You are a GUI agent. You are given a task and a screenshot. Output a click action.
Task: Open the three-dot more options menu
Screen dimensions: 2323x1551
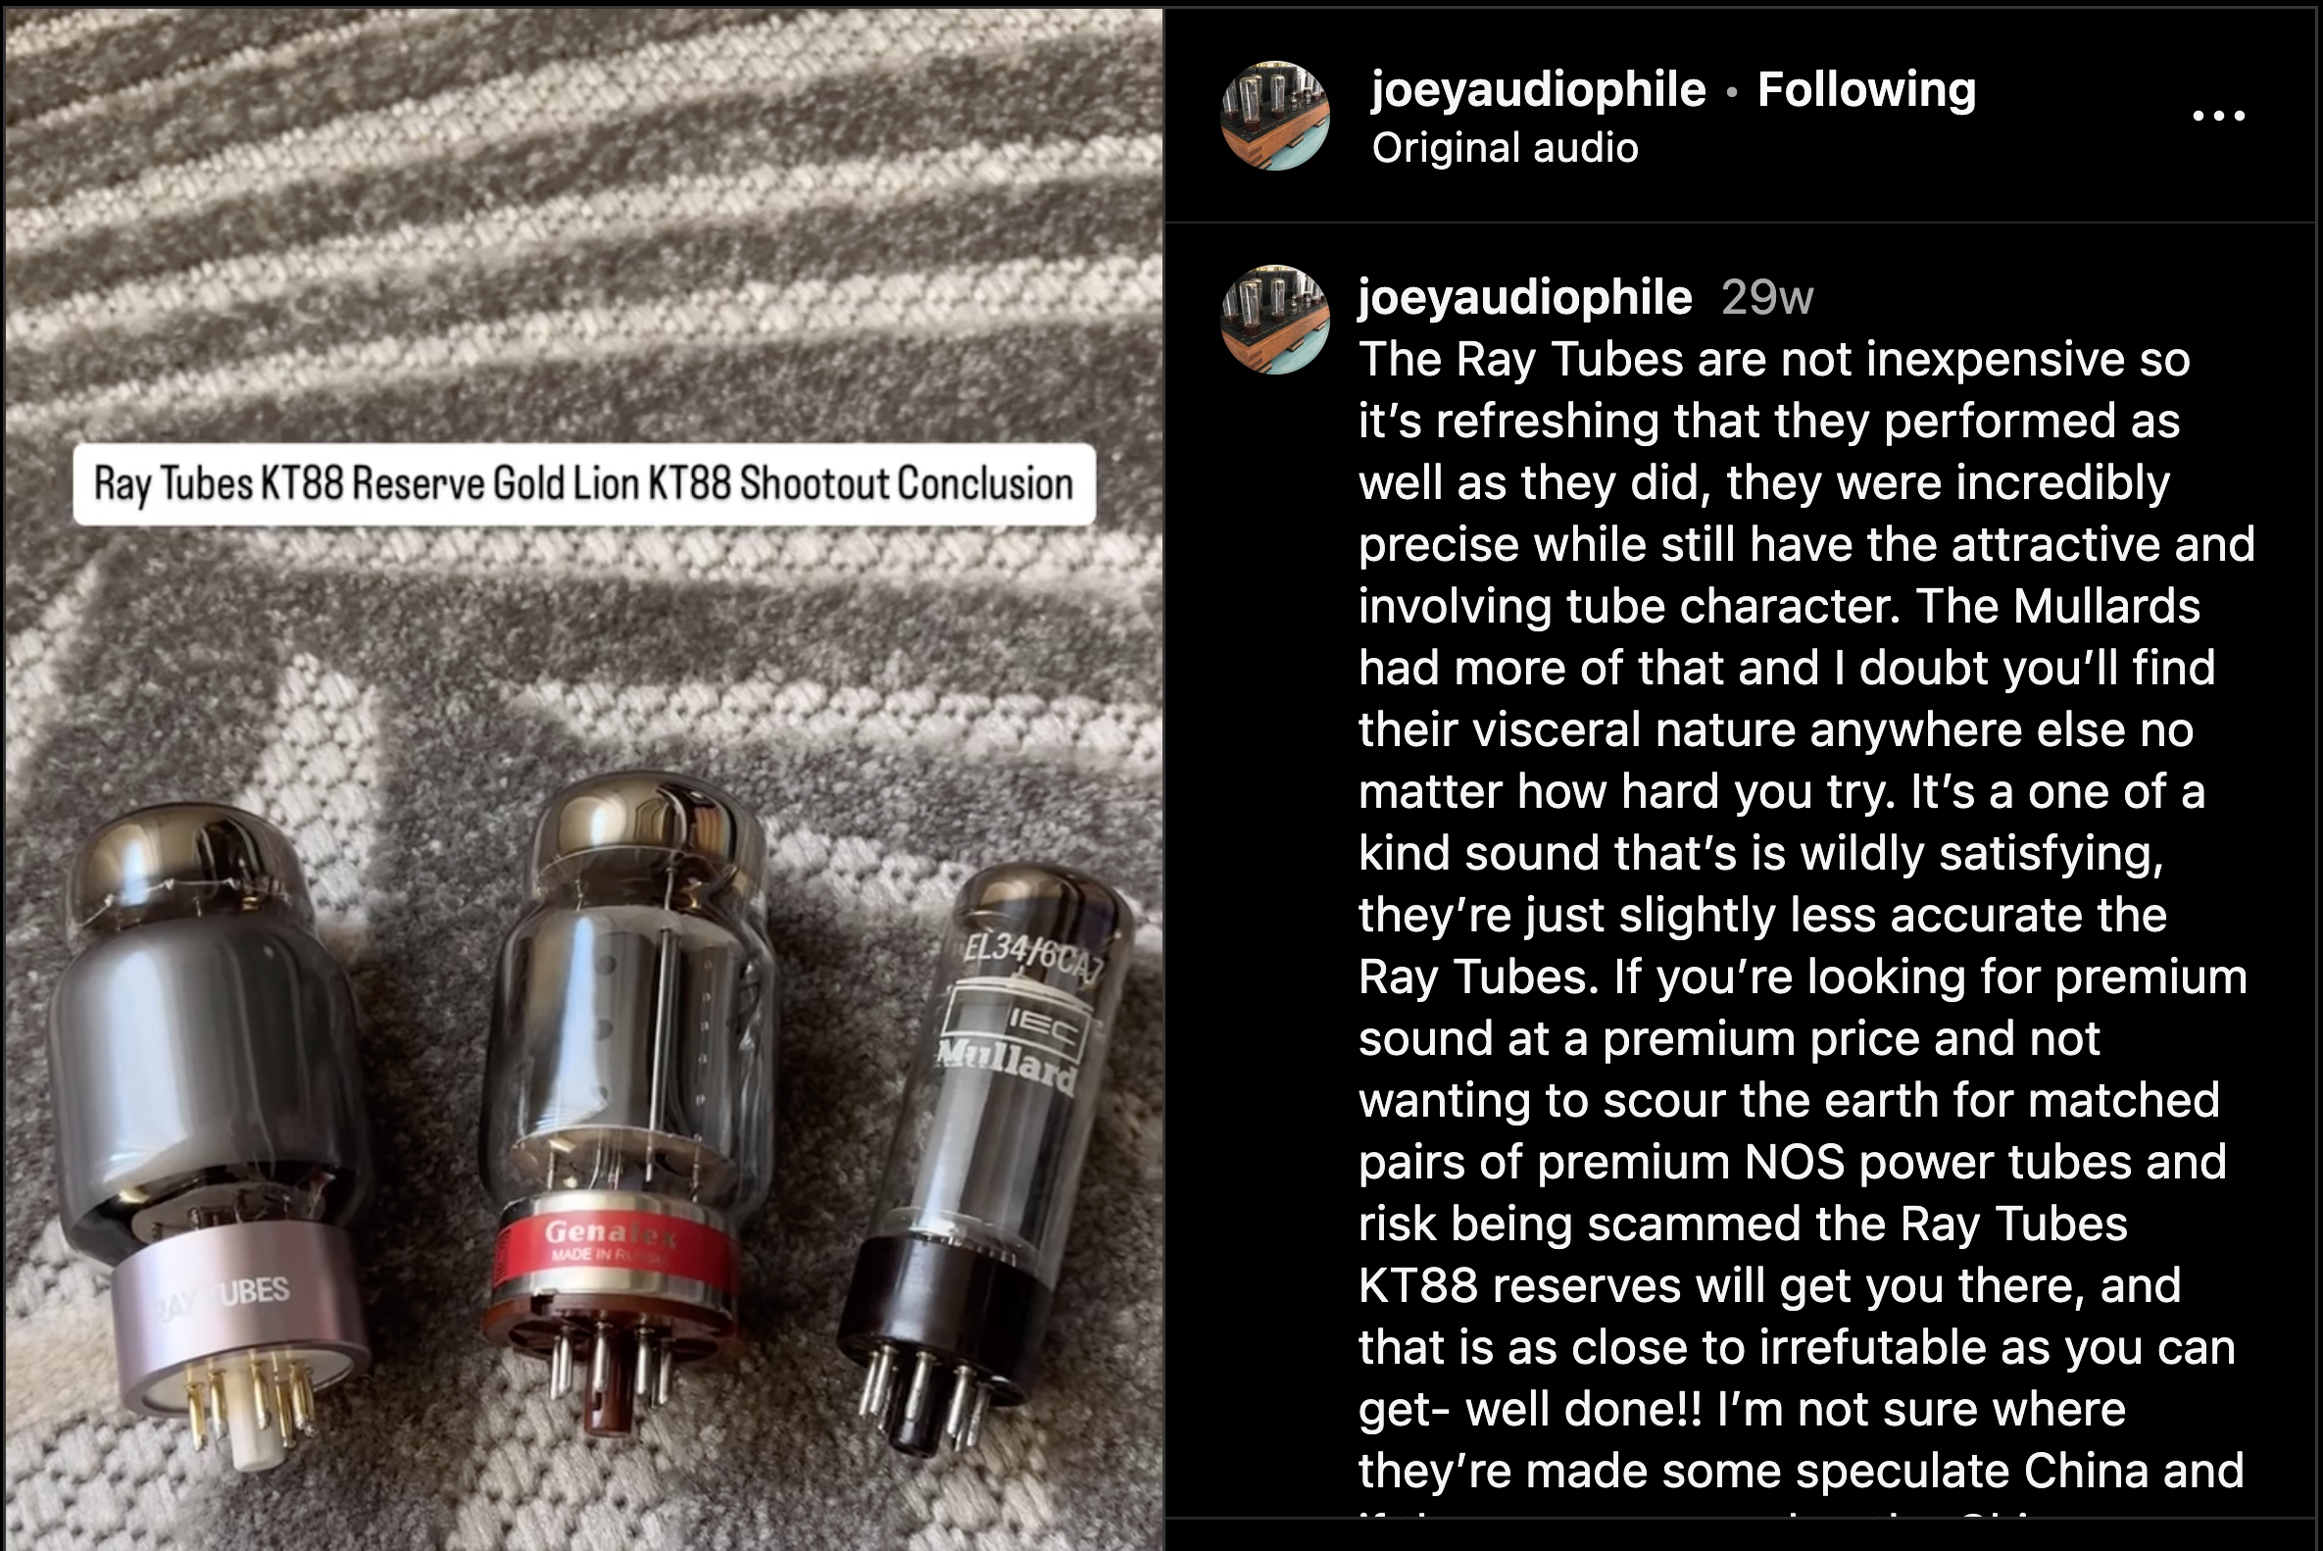2218,116
